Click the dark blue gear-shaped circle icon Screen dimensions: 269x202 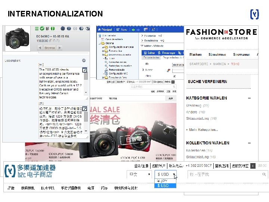63,28
